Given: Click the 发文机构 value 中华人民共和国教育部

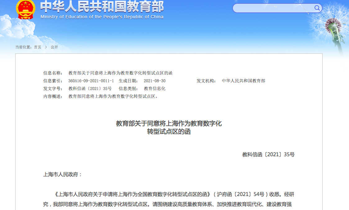Looking at the screenshot, I should point(243,81).
